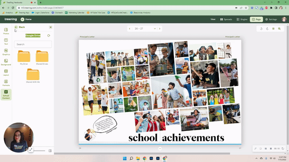Open the user profile avatar menu
Screen dimensions: 289x162
tap(284, 19)
